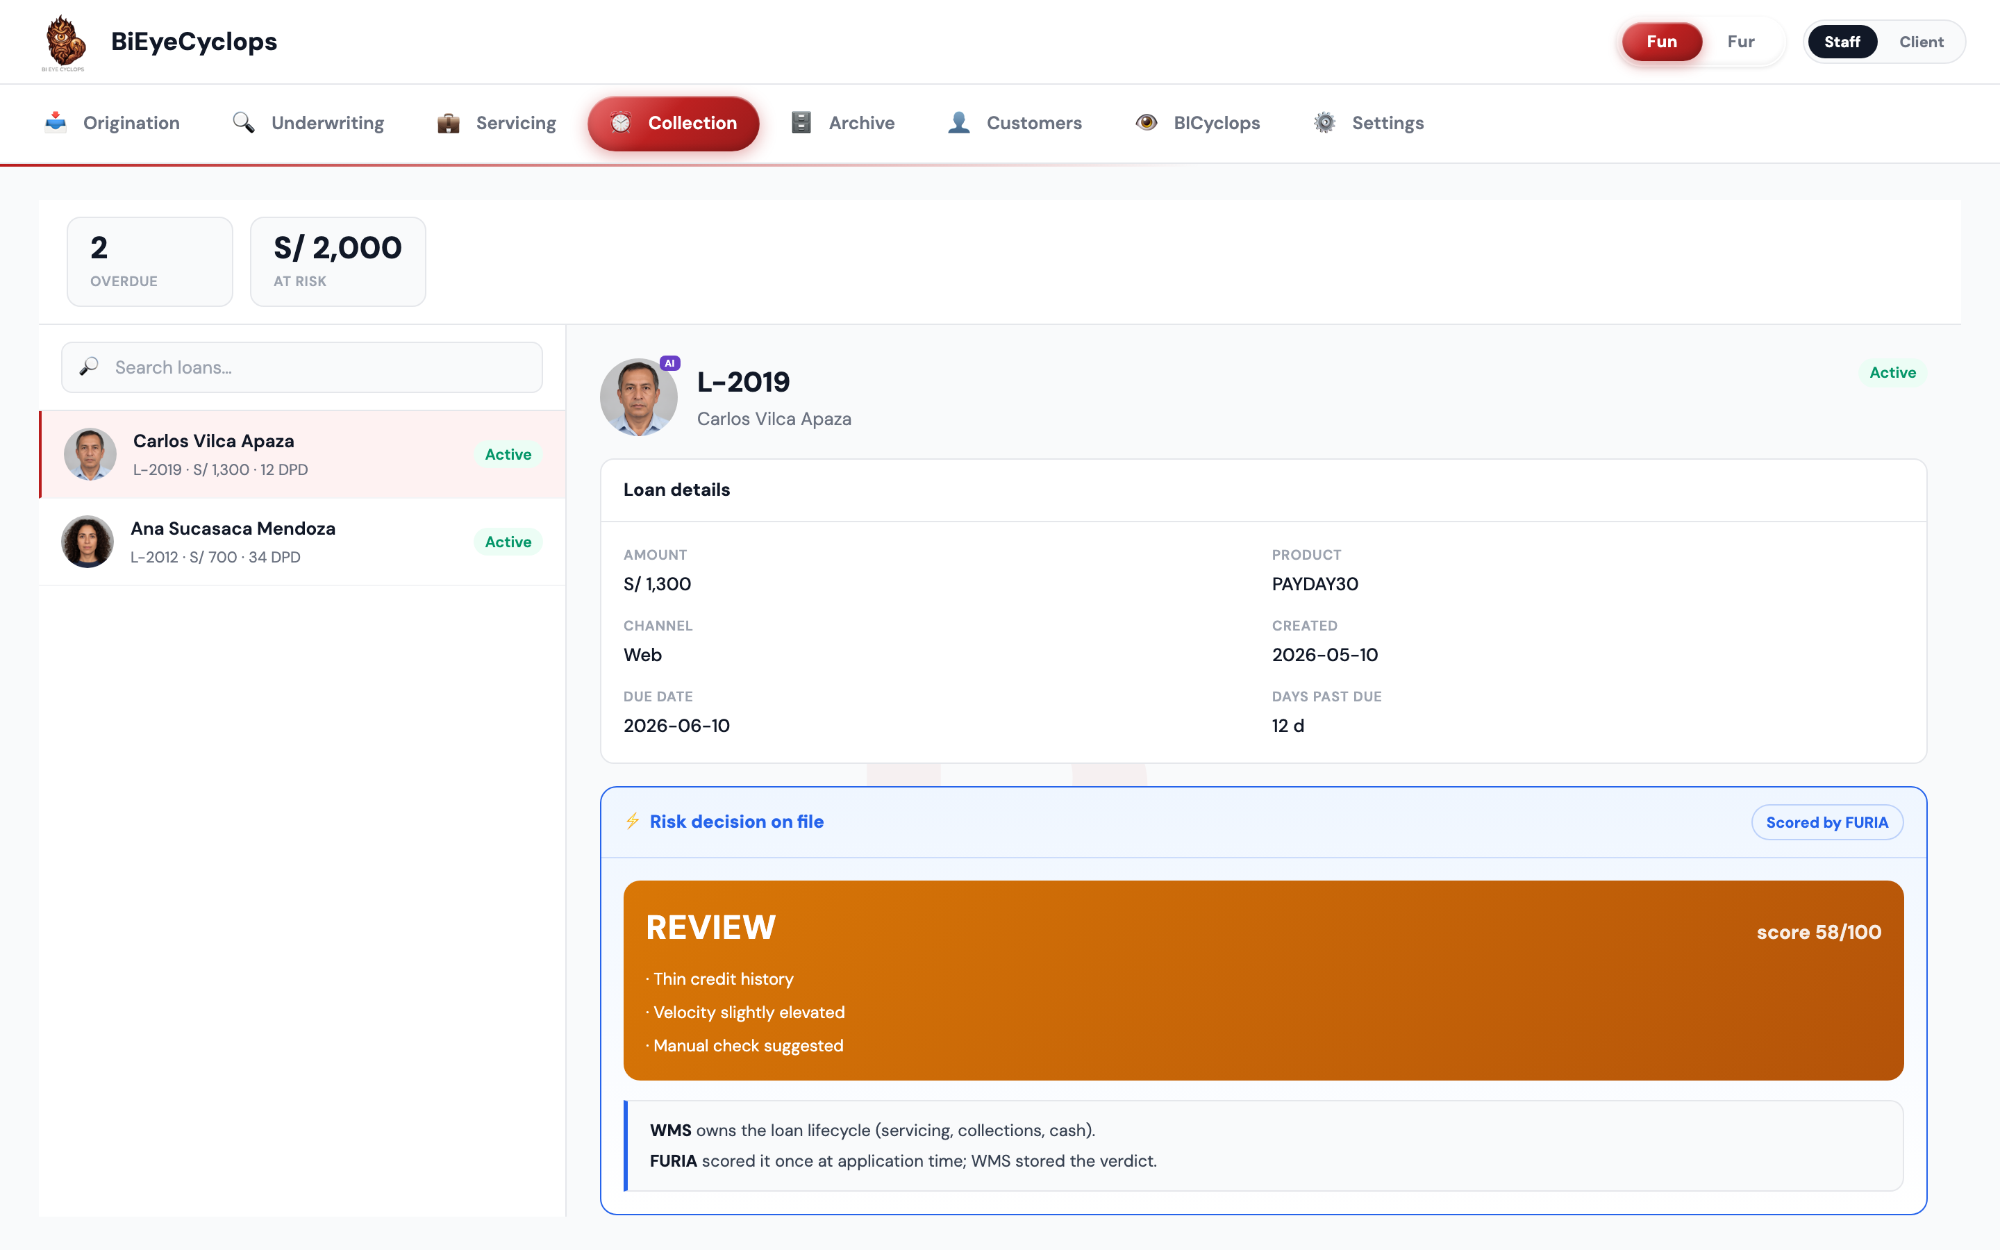Open the Settings tab
The width and height of the screenshot is (2000, 1250).
tap(1369, 122)
